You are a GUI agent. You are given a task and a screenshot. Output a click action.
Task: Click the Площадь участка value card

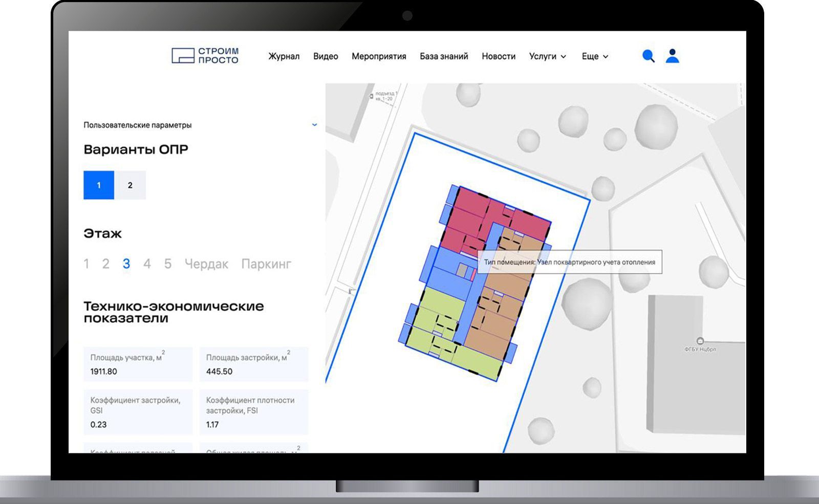click(138, 364)
